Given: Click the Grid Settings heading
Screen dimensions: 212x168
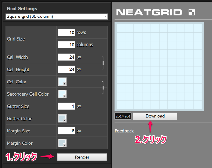Looking at the screenshot, I should tap(22, 9).
